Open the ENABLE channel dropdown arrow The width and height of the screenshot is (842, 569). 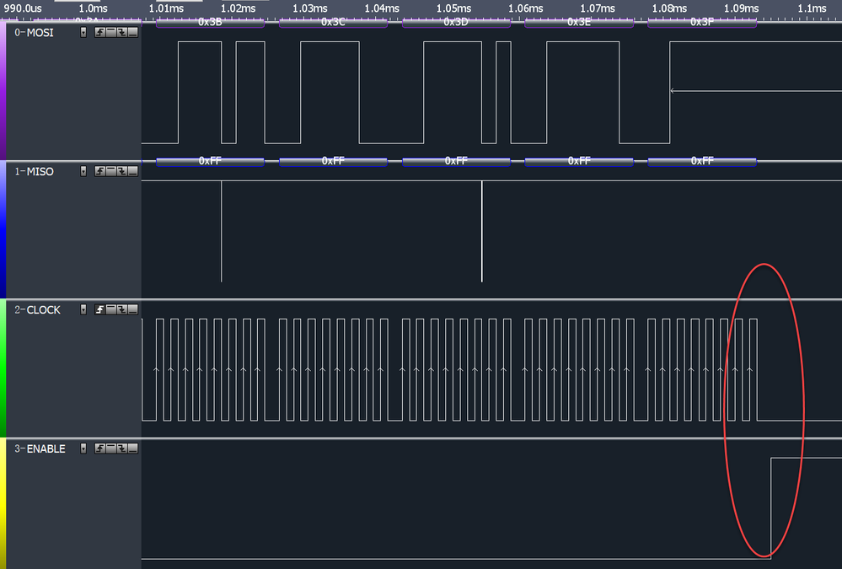point(83,448)
